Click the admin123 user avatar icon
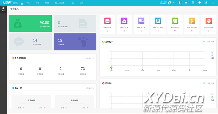Screen dimensions: 218x114 click(x=170, y=3)
